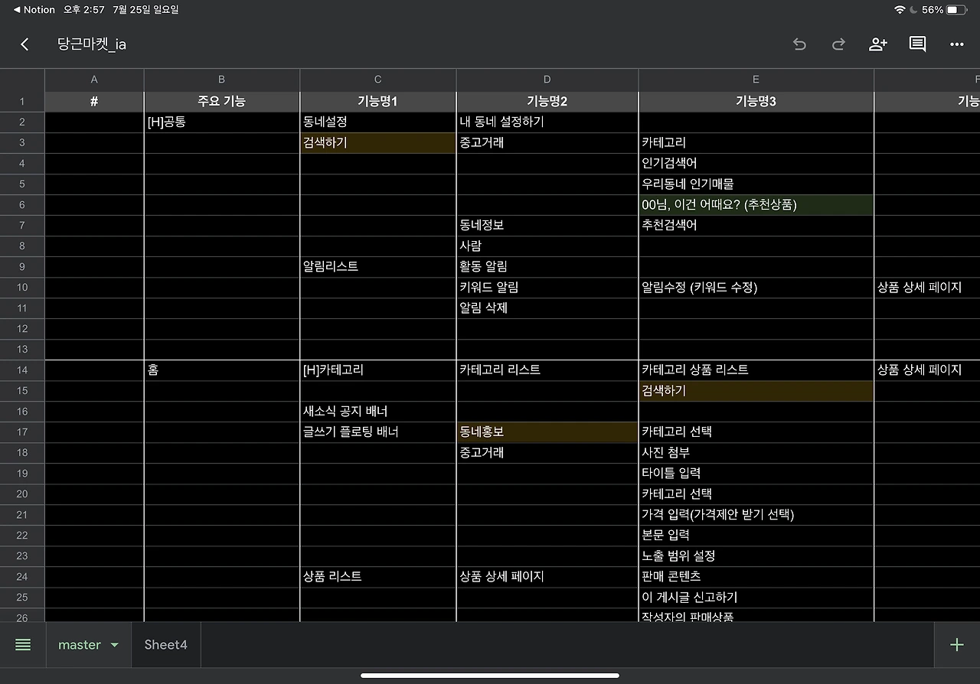Select the '알림수정 (키워드 수정)' cell
The image size is (980, 684).
[x=756, y=288]
